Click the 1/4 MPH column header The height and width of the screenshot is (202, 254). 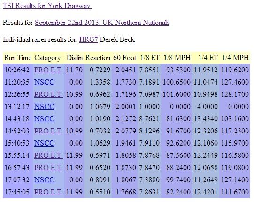pyautogui.click(x=235, y=58)
